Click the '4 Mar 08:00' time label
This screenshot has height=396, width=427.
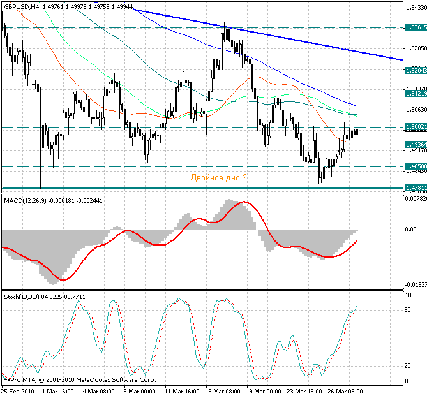tap(99, 392)
